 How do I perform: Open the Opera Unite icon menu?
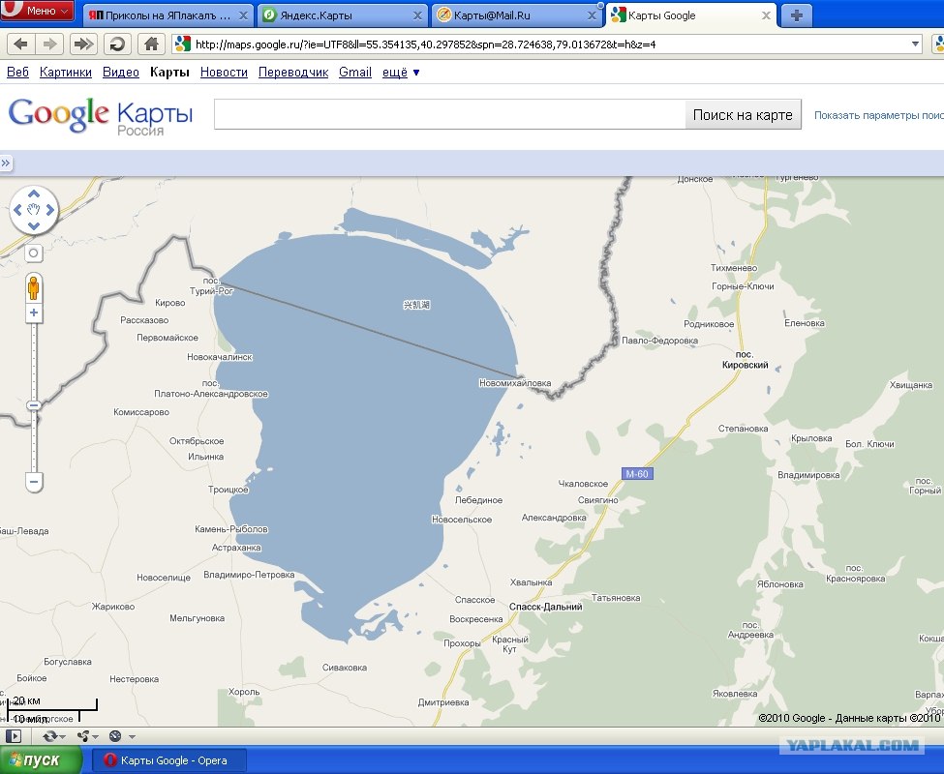coord(87,736)
